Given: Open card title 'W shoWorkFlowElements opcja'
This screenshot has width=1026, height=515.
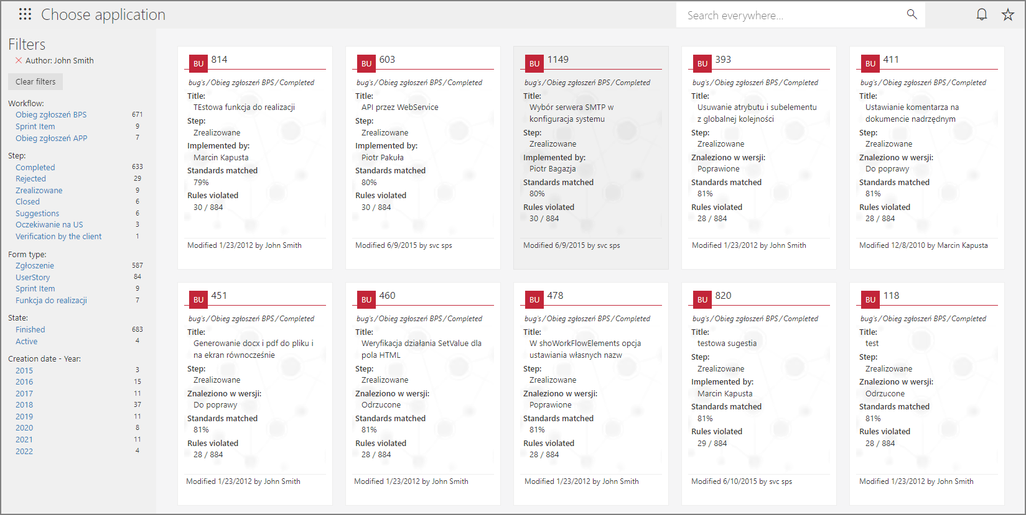Looking at the screenshot, I should point(585,349).
